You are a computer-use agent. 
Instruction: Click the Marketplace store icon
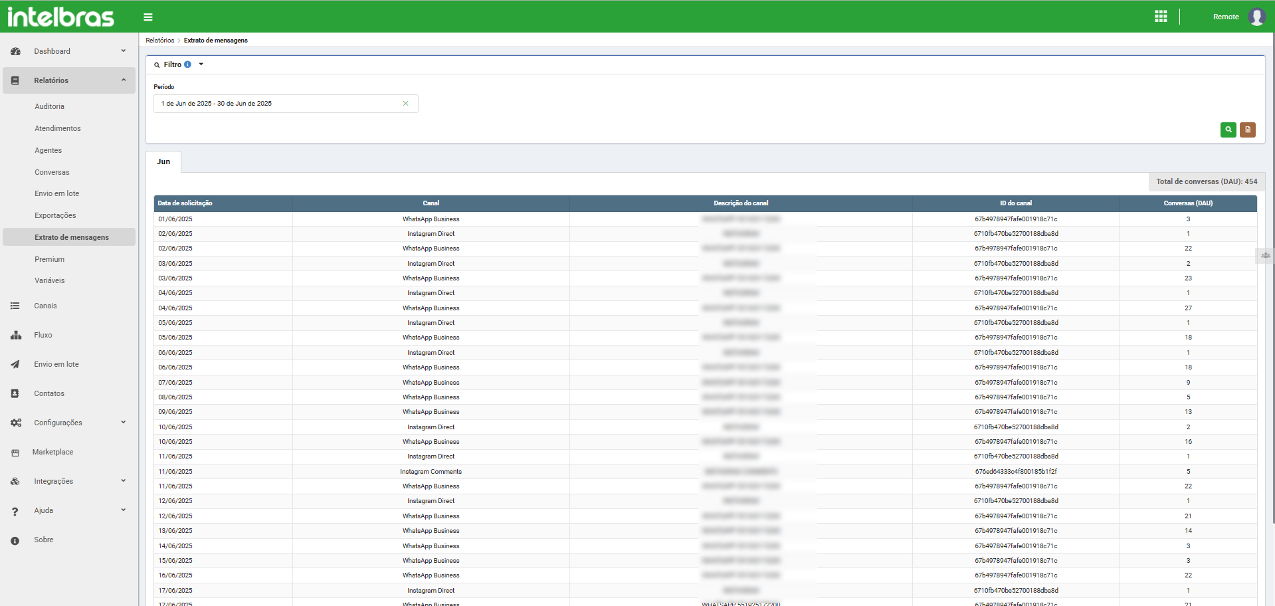(x=15, y=453)
